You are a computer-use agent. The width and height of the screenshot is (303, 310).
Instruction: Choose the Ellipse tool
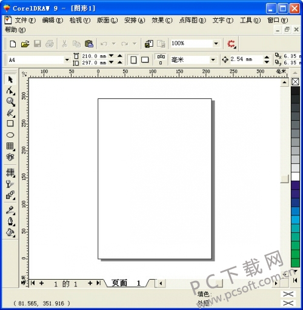[x=10, y=135]
